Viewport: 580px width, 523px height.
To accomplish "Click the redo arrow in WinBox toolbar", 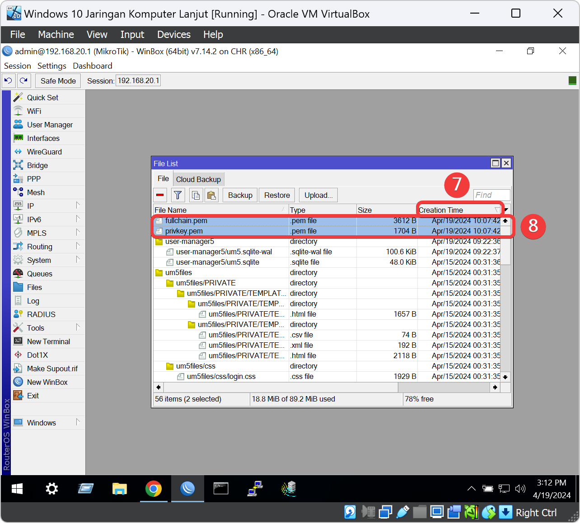I will (x=23, y=81).
